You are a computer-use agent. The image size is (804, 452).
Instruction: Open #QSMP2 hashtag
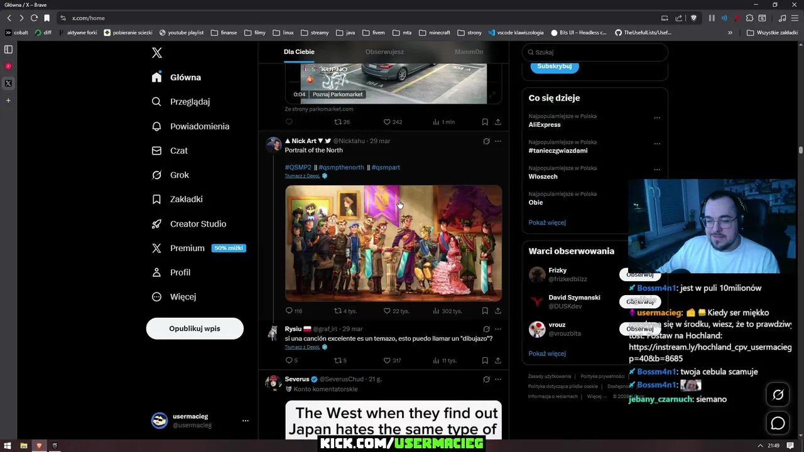point(298,168)
